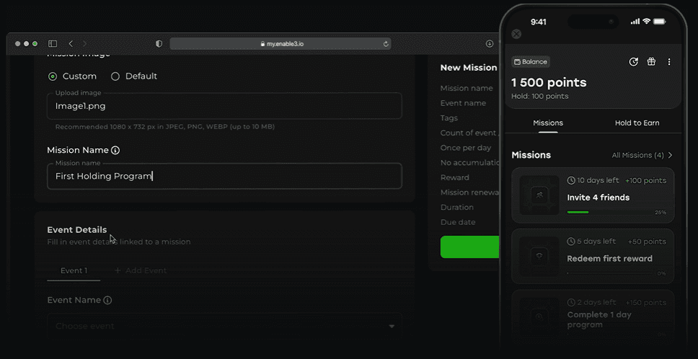Click Add Event tab

click(141, 270)
